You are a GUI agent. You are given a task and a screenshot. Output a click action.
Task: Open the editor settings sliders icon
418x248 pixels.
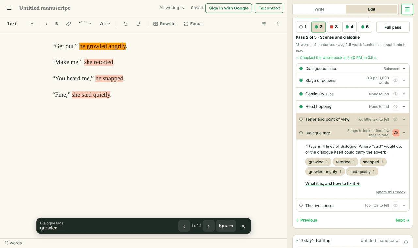(264, 24)
